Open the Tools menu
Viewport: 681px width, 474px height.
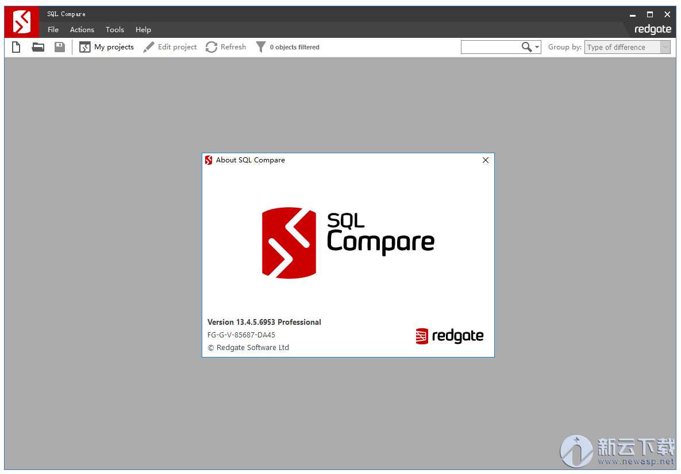[114, 30]
